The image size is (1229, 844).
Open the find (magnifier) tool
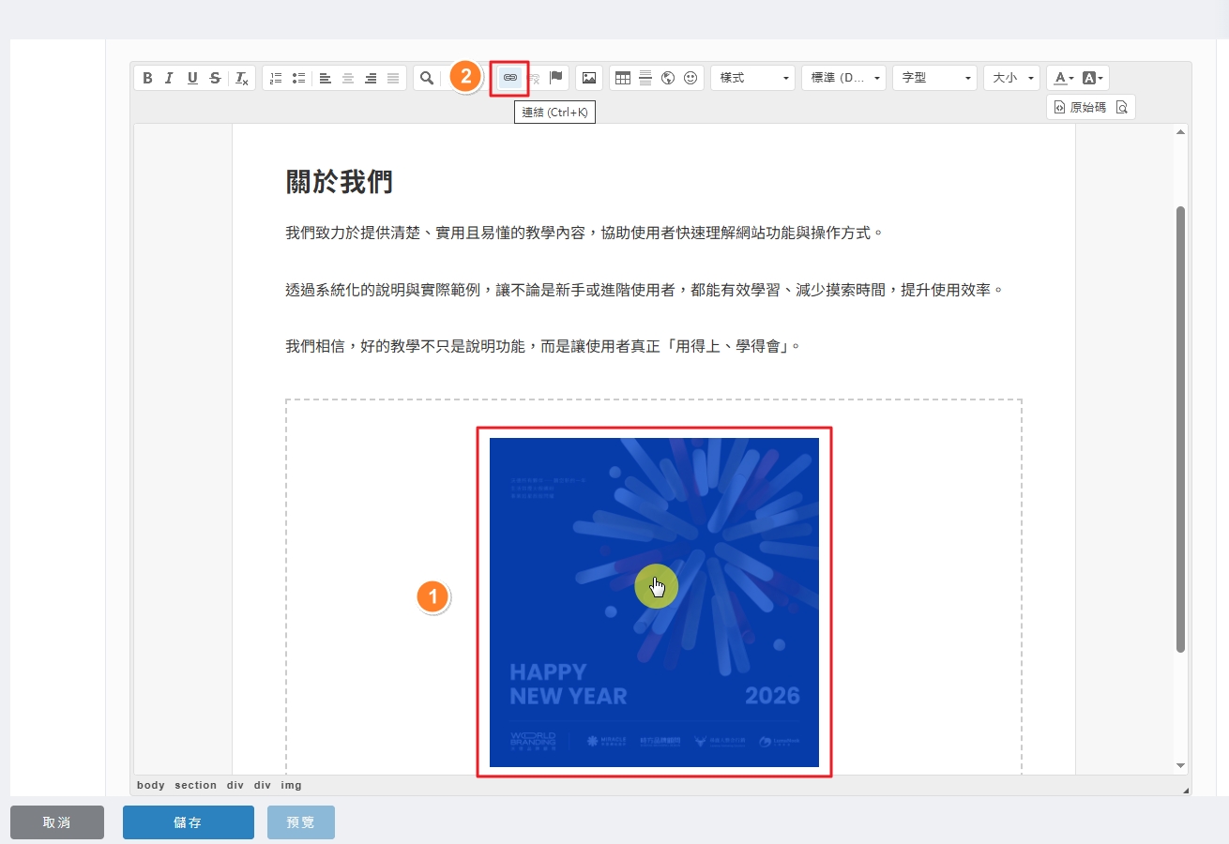pyautogui.click(x=427, y=78)
